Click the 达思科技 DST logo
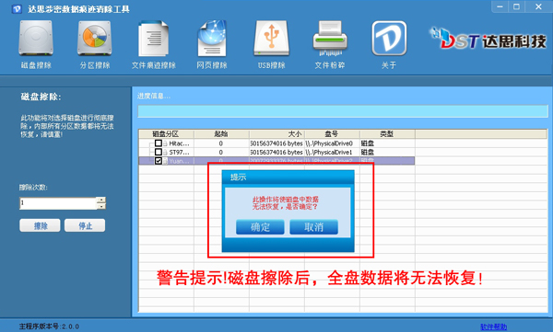This screenshot has height=332, width=553. [488, 40]
